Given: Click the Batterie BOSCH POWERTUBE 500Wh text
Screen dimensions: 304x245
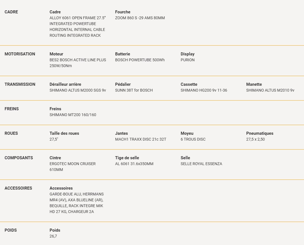Looking at the screenshot, I should point(140,60).
